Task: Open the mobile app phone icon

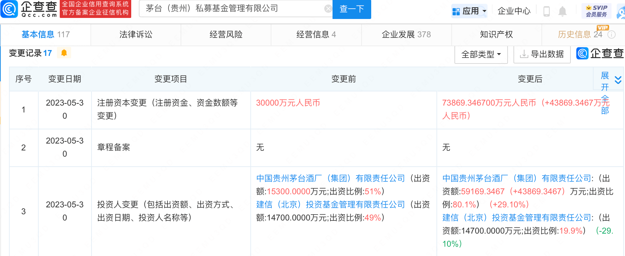Action: 546,11
